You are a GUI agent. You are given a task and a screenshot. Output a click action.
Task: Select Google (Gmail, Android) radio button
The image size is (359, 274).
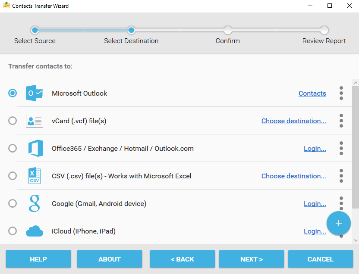(13, 203)
